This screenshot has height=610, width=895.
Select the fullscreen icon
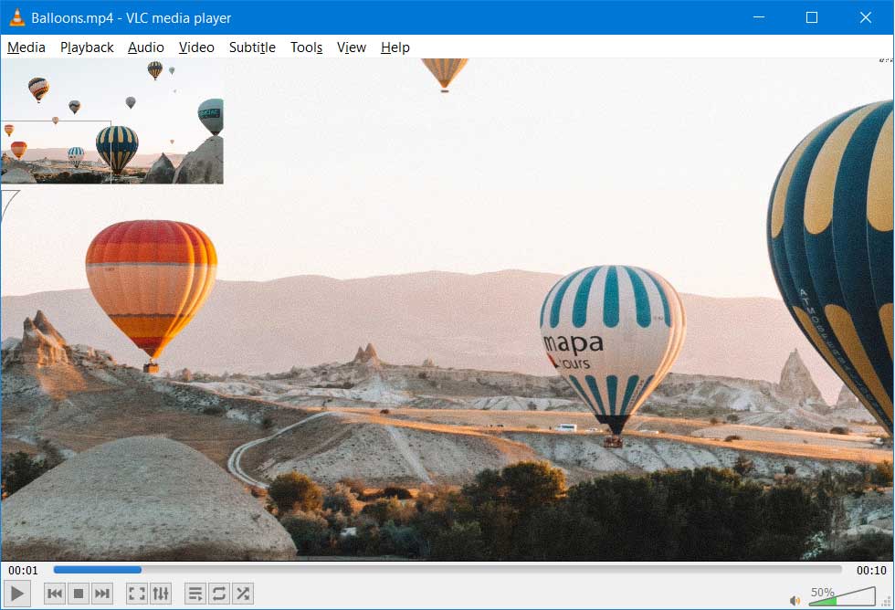(x=135, y=593)
